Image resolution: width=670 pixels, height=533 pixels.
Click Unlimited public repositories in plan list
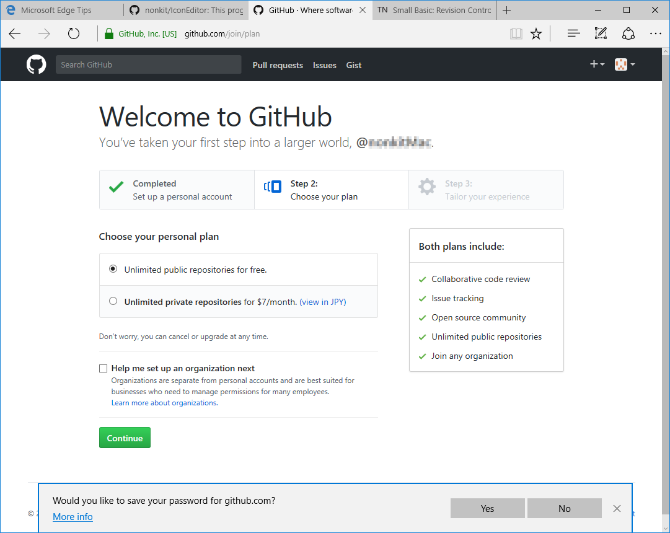point(487,337)
